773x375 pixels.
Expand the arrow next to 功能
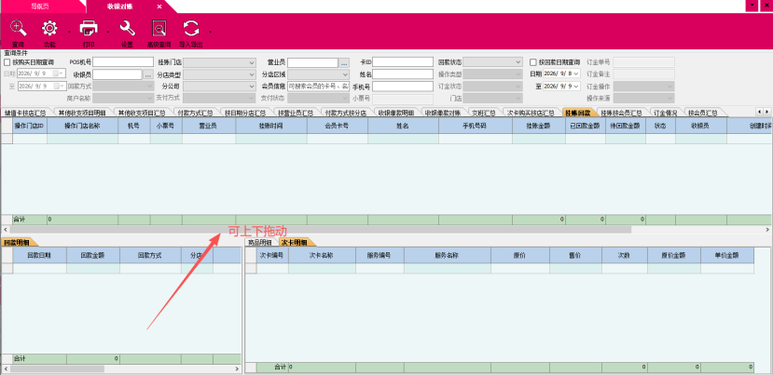point(68,32)
